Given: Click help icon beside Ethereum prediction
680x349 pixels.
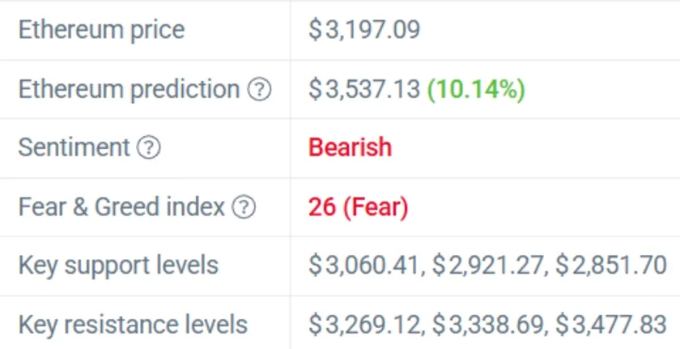Looking at the screenshot, I should click(258, 89).
